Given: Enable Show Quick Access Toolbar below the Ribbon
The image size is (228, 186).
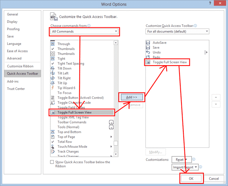Looking at the screenshot, I should tap(52, 162).
